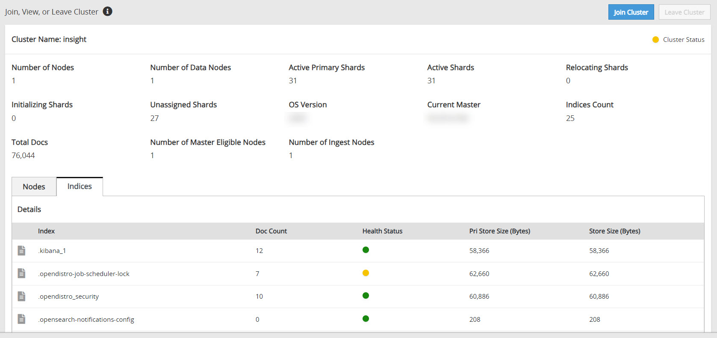Open the .kibana_1 index name

click(52, 251)
